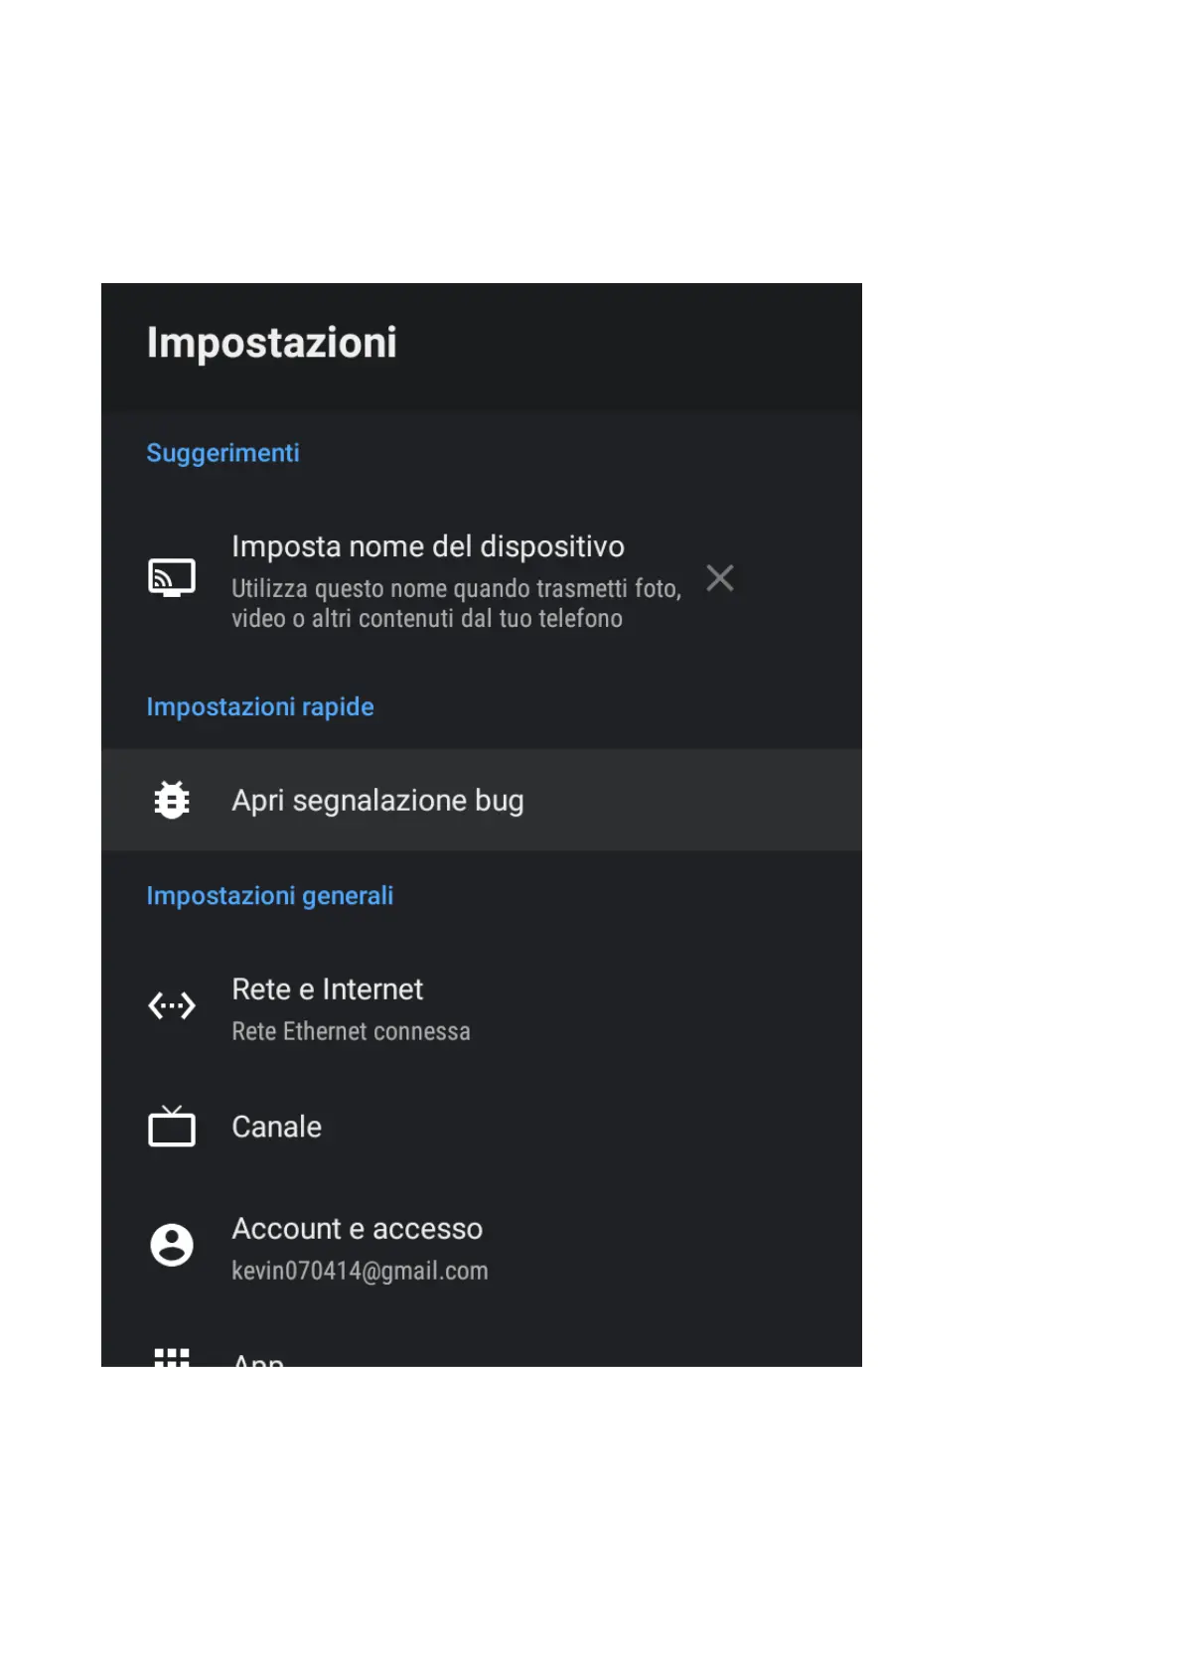The width and height of the screenshot is (1183, 1673).
Task: Click the apps grid icon
Action: [172, 1357]
